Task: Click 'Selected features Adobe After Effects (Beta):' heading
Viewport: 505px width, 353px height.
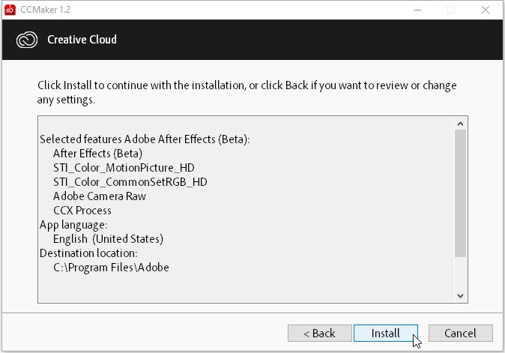Action: 145,139
